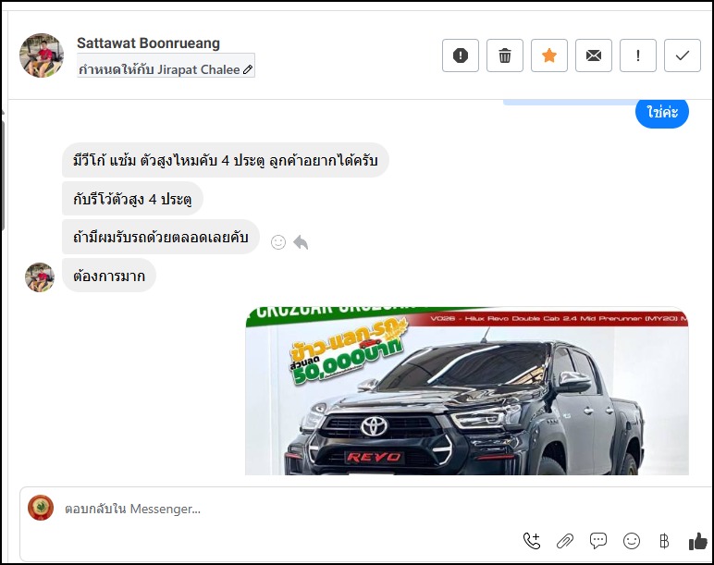Flag conversation as priority with exclamation mark
714x565 pixels.
click(638, 55)
